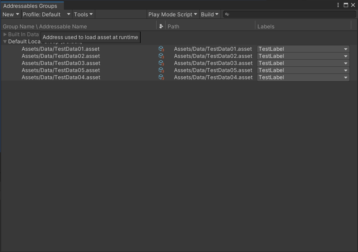Click the Build button
Viewport: 358px width, 252px height.
(210, 14)
